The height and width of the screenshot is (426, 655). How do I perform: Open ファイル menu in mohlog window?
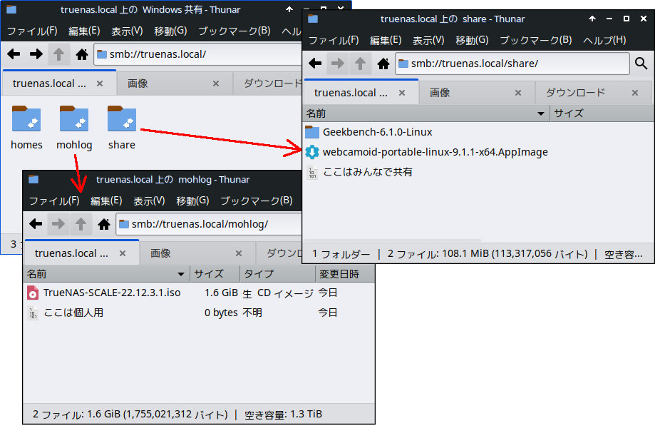54,201
